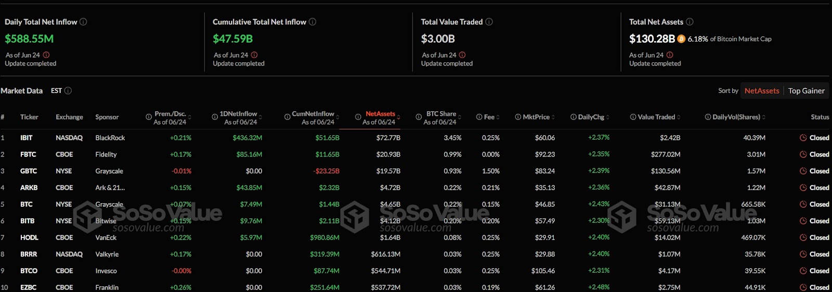This screenshot has width=832, height=292.
Task: Click the BRRR ticker cell
Action: 29,254
